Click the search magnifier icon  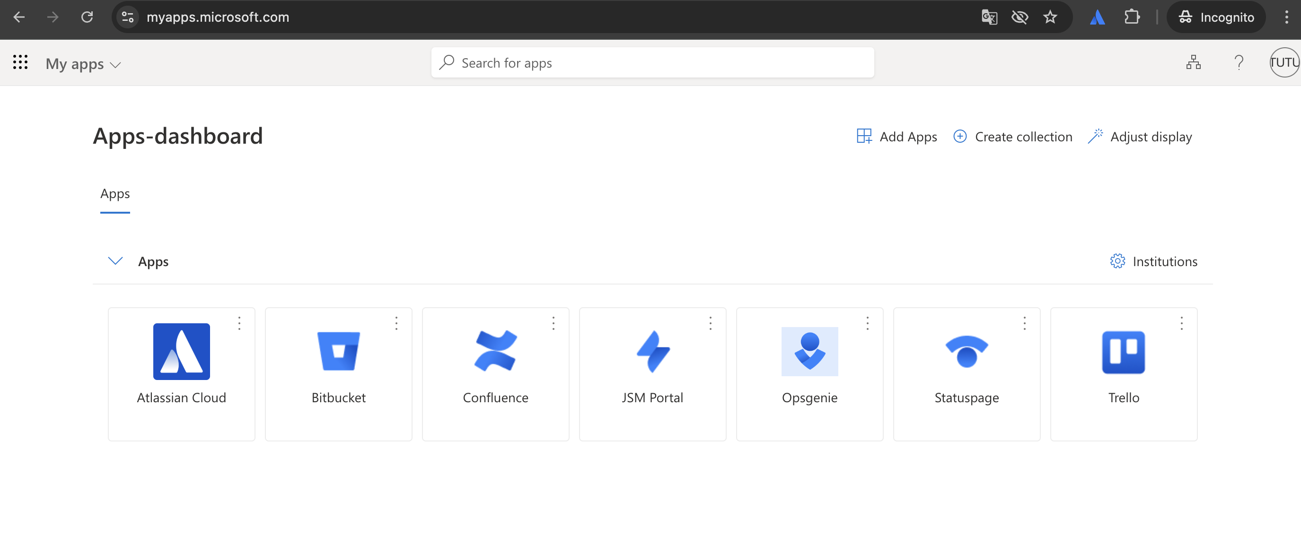[447, 62]
